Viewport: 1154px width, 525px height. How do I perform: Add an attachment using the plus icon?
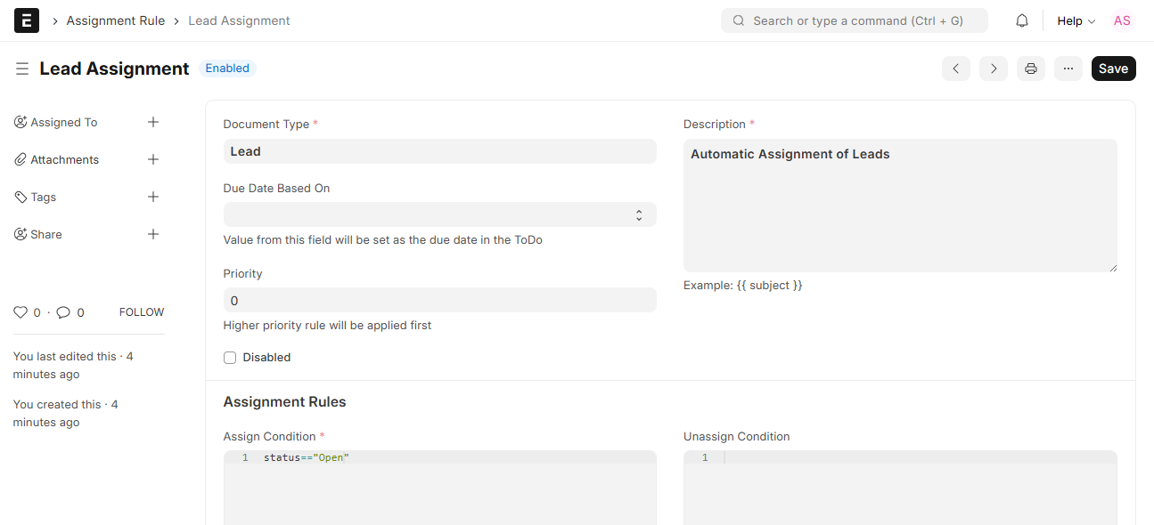coord(153,159)
